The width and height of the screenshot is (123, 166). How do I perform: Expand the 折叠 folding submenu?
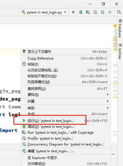tap(66, 101)
